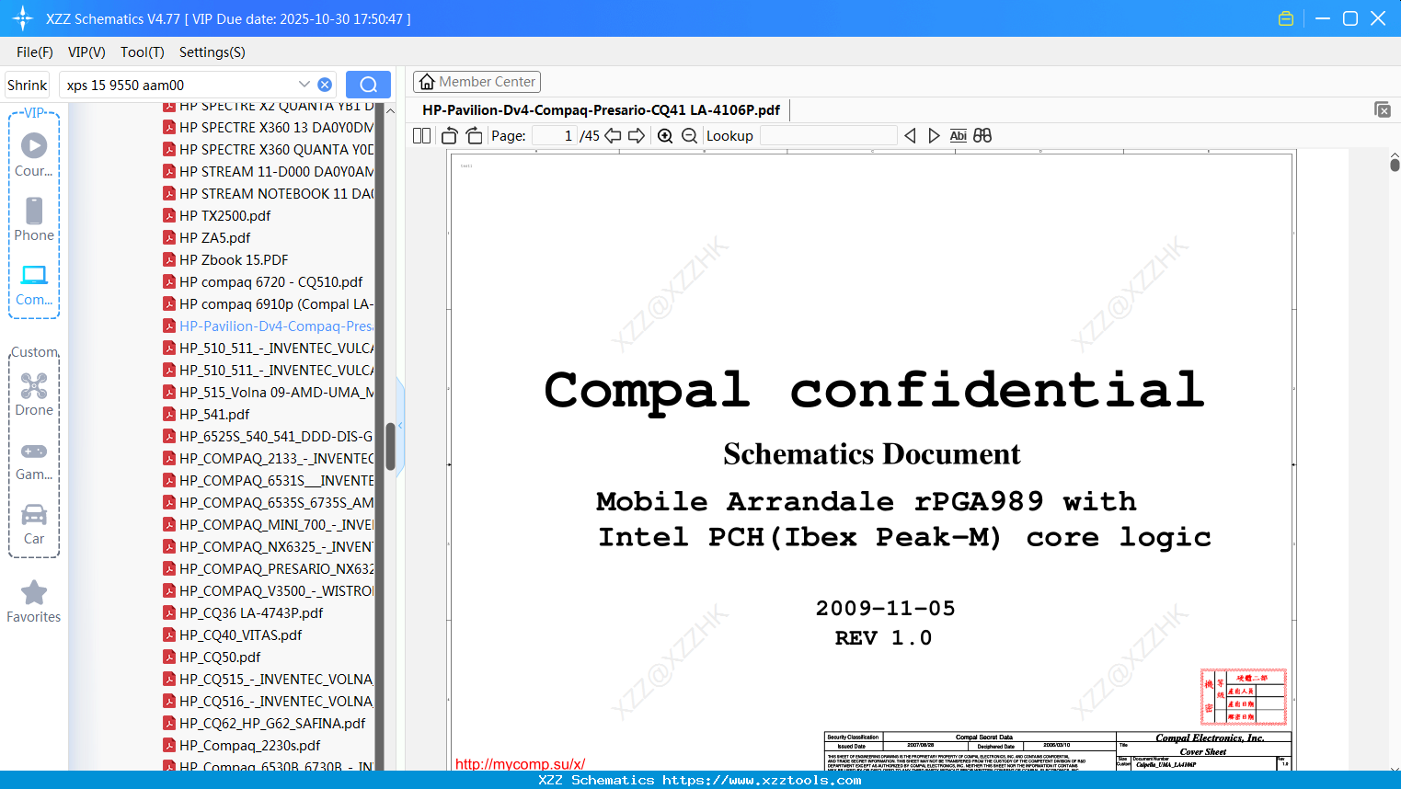The width and height of the screenshot is (1401, 789).
Task: Open HP_COMPAQ_NX6325 Inventec file
Action: coord(268,546)
